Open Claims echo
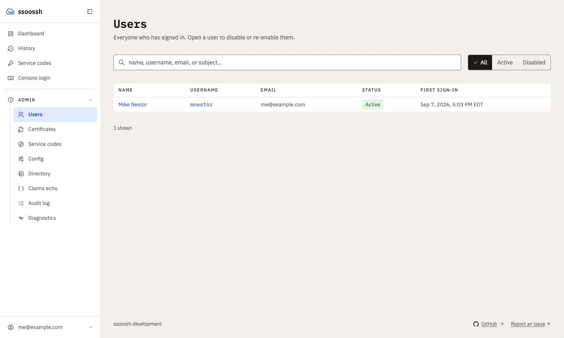Screen dimensions: 564x338 55,189
